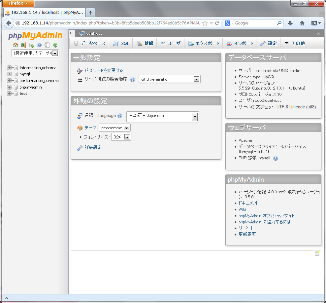The height and width of the screenshot is (303, 326).
Task: Close the add-on bar with the x
Action: tap(7, 298)
